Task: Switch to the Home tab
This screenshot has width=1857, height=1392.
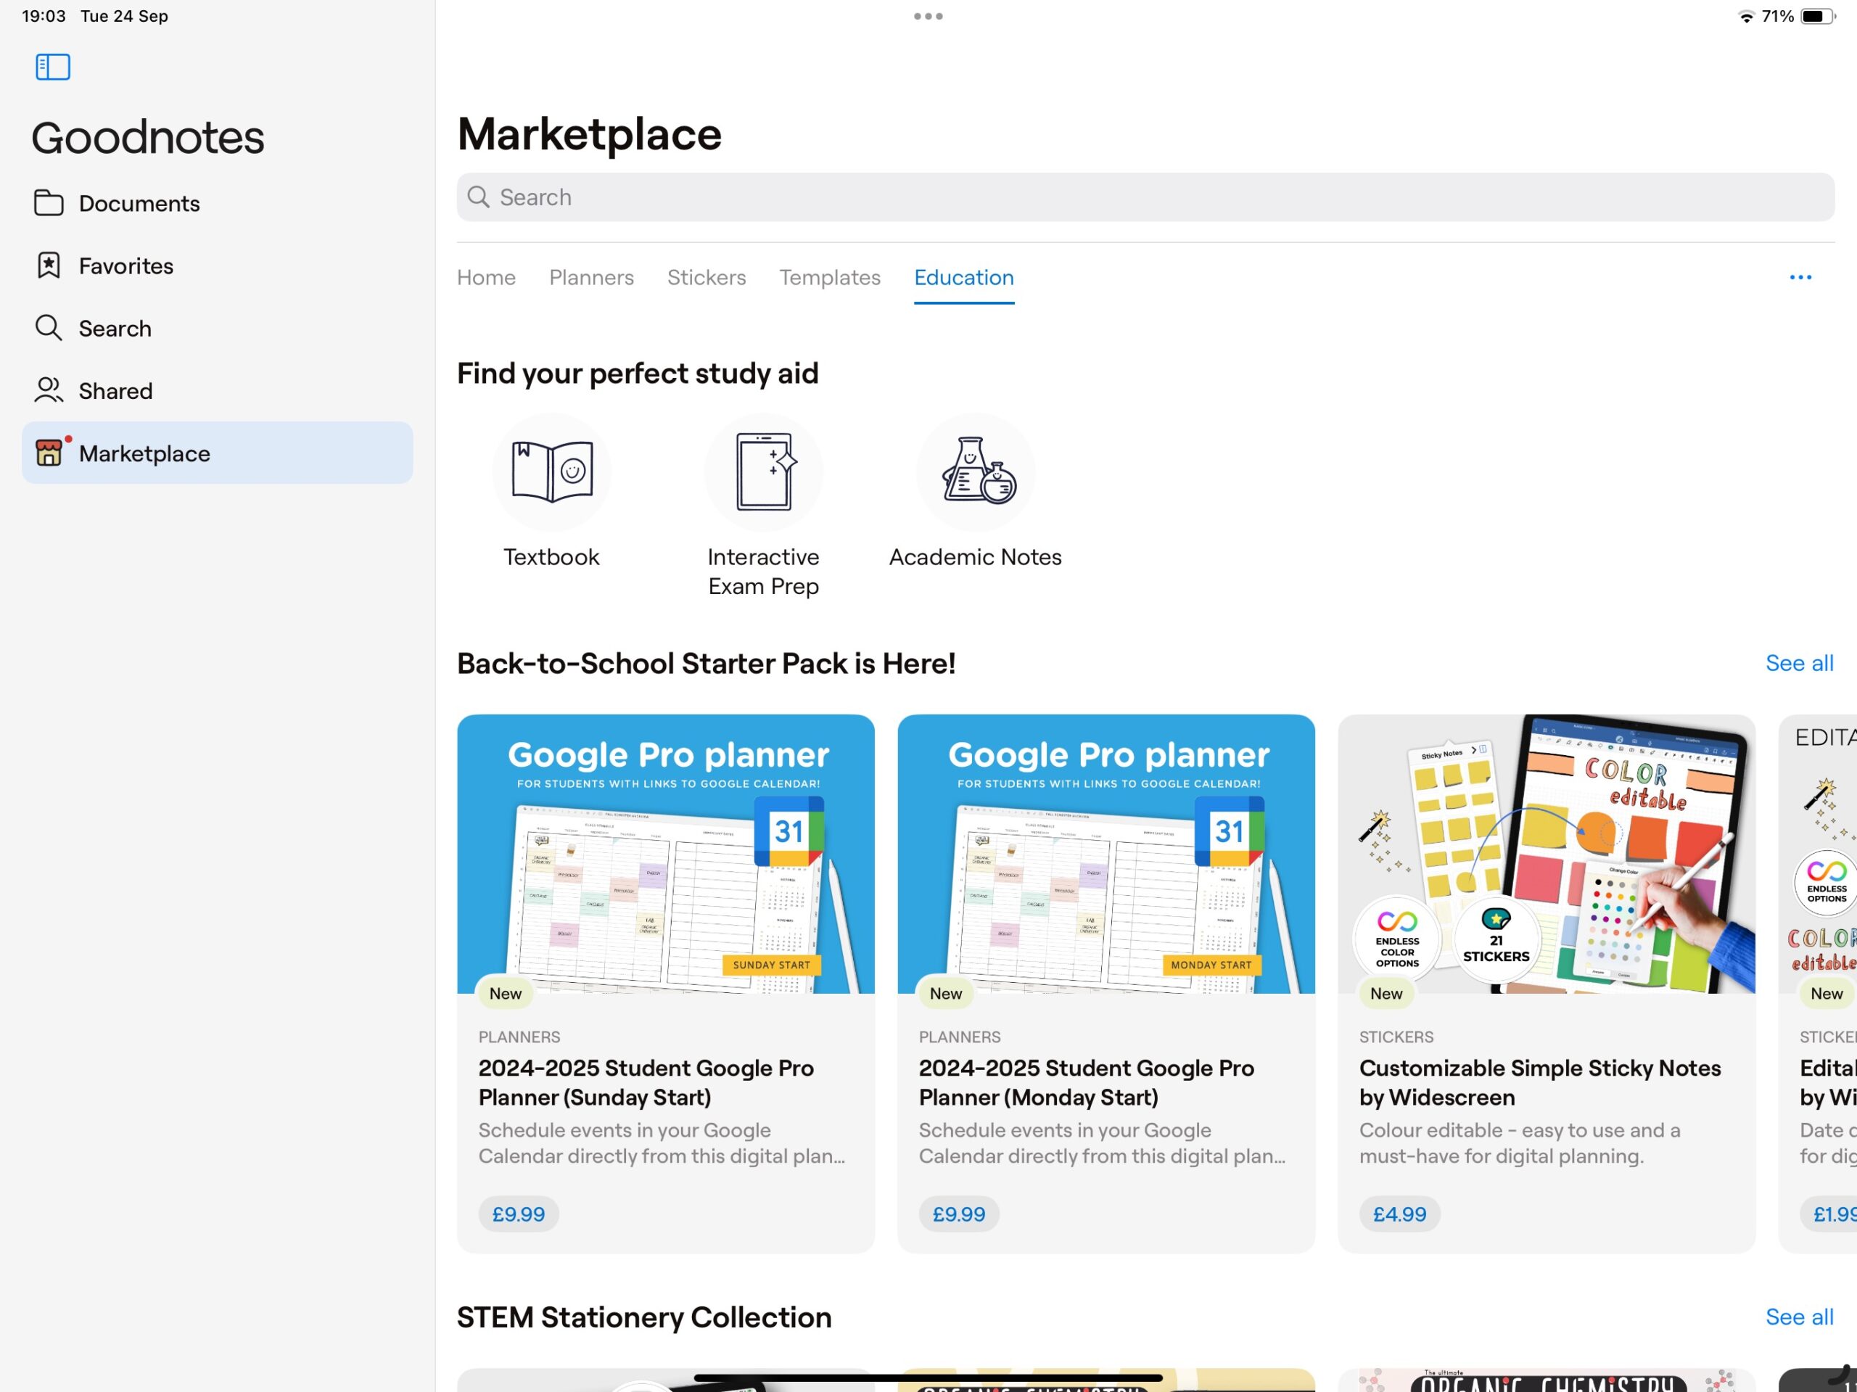Action: pos(486,278)
